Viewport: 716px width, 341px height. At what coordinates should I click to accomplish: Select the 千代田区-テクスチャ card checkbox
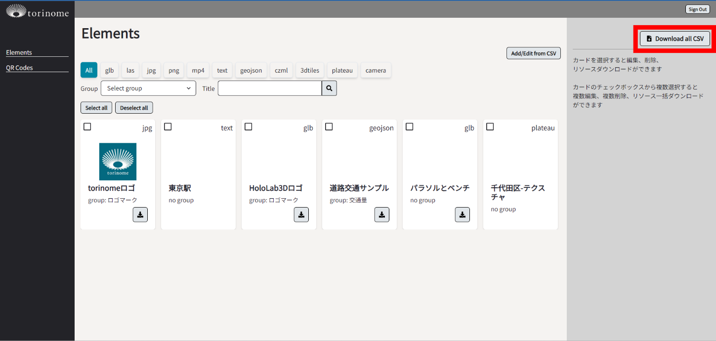point(490,127)
